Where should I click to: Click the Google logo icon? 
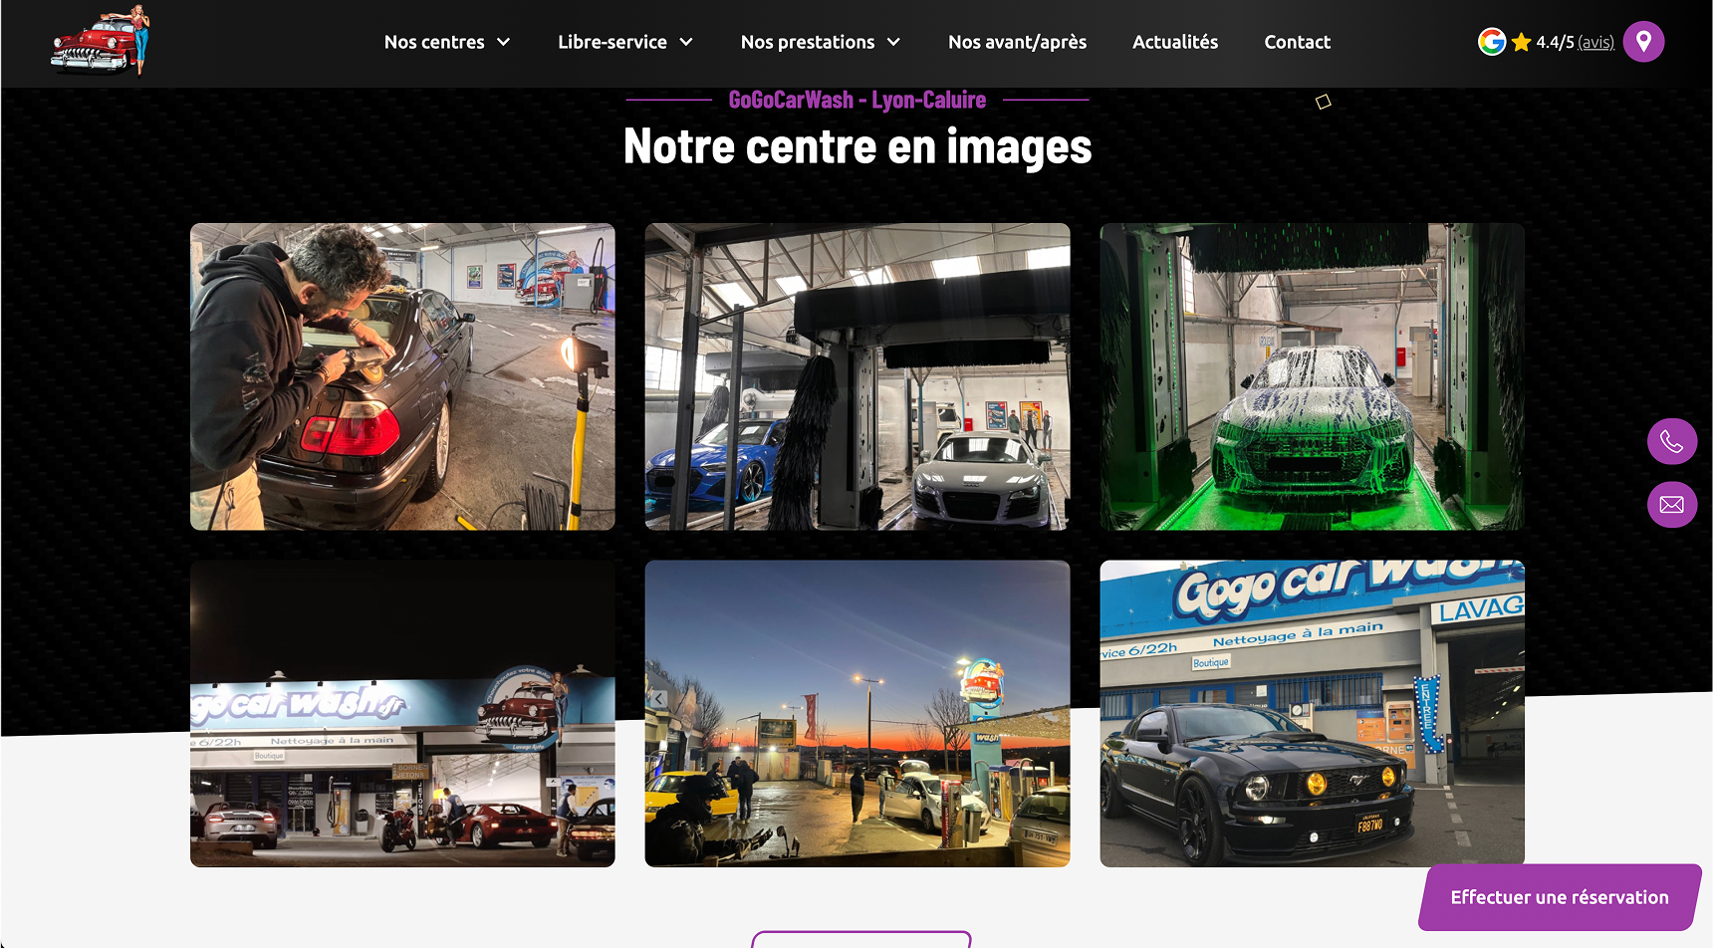point(1491,42)
